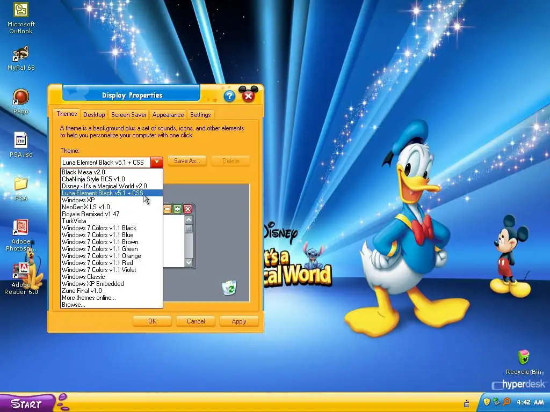Choose Windows 7 Colors v1.1 Brown

tap(112, 242)
